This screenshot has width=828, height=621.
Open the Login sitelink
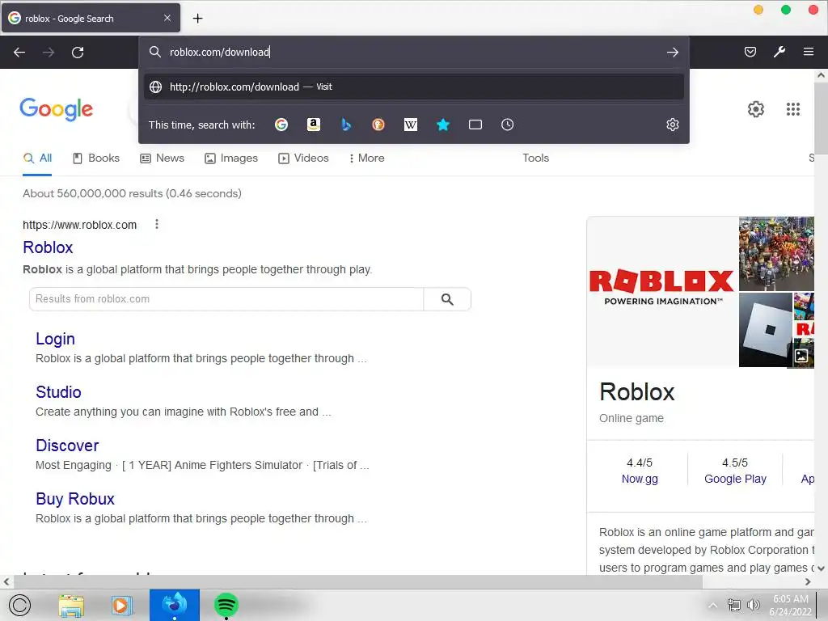[x=56, y=339]
